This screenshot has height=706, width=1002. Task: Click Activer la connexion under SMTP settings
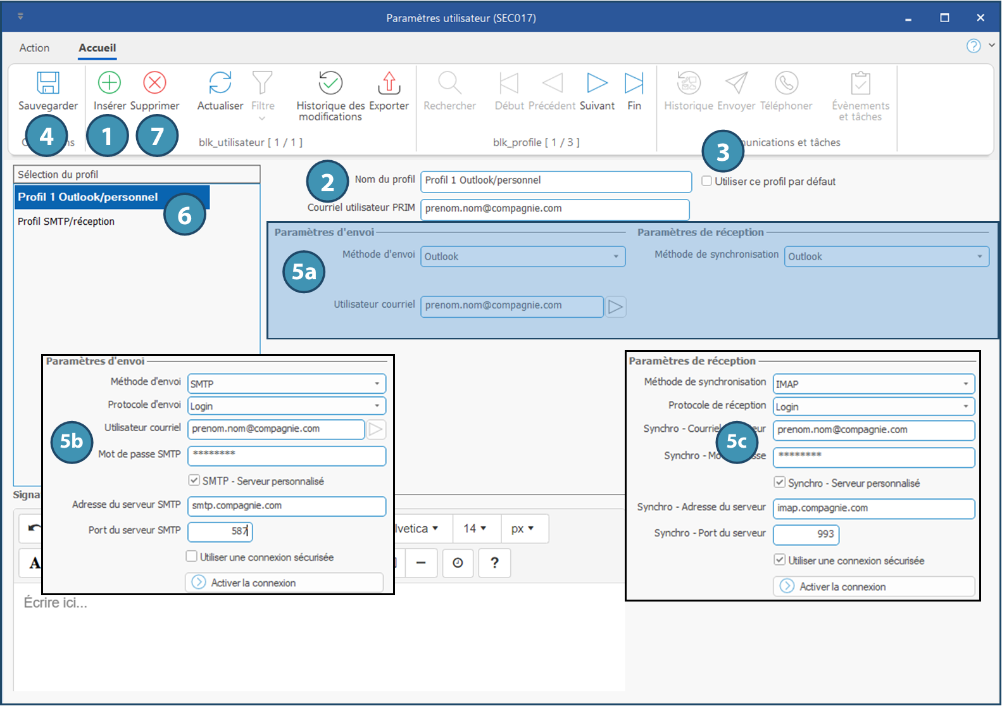coord(284,583)
